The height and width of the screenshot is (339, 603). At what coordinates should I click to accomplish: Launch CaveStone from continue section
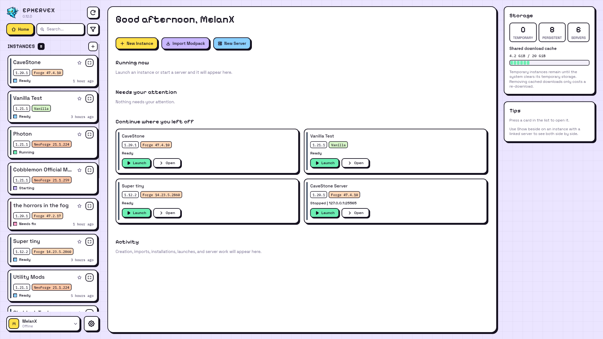(136, 163)
